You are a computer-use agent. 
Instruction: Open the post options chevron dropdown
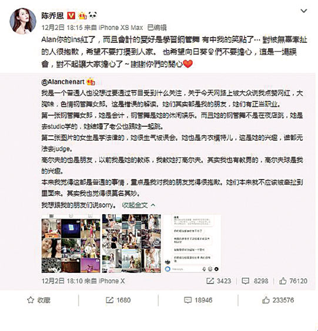(x=304, y=11)
